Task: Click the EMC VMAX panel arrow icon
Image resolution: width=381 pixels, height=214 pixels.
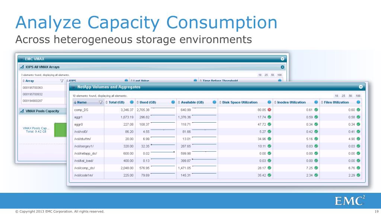Action: (x=282, y=59)
